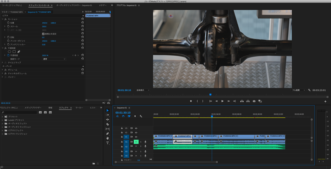Open the 描画モード blend mode dropdown

pyautogui.click(x=54, y=59)
